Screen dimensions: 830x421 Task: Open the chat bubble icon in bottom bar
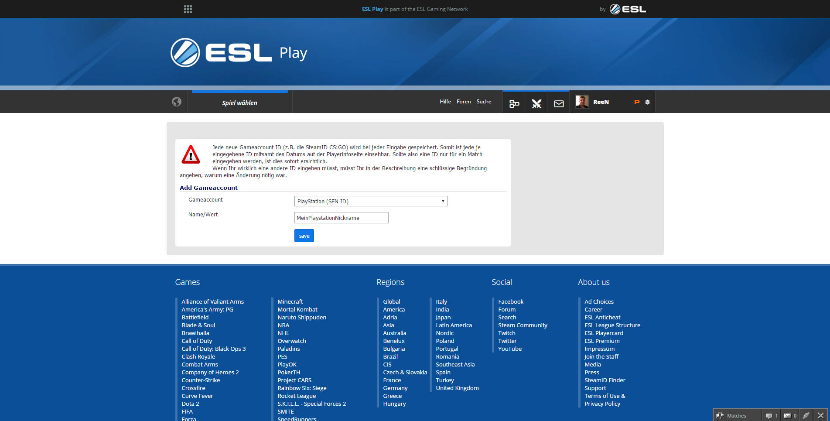click(x=769, y=416)
